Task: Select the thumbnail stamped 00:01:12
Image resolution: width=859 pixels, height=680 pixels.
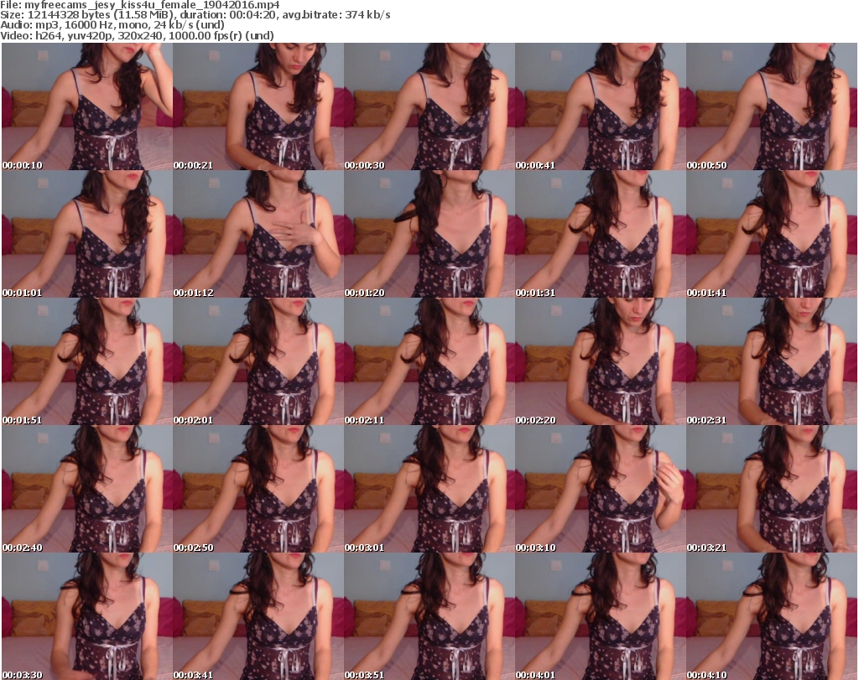Action: tap(258, 234)
